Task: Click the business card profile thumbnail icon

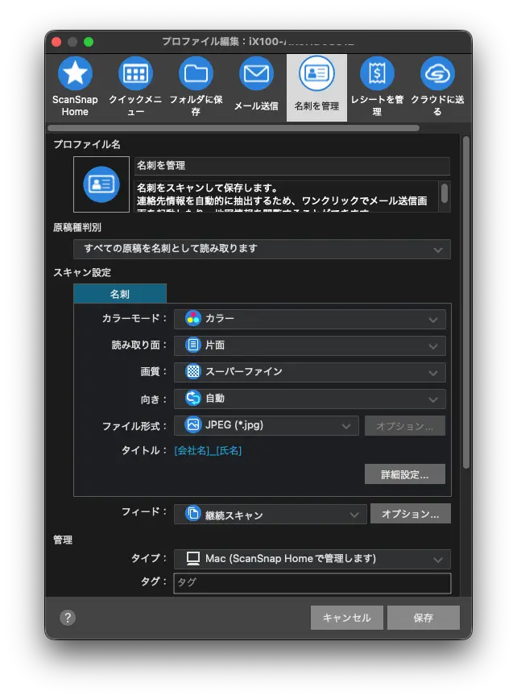Action: click(x=101, y=184)
